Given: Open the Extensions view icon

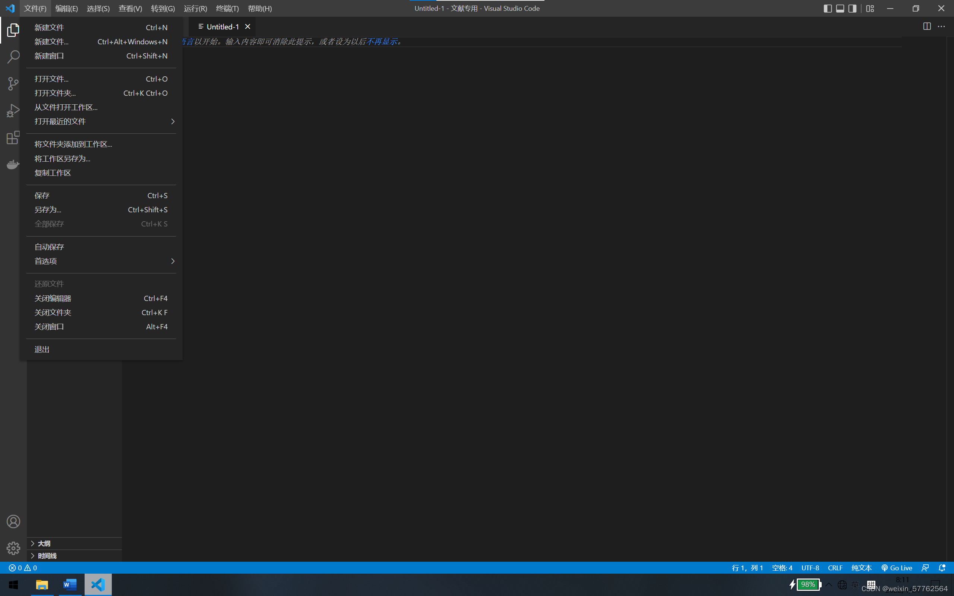Looking at the screenshot, I should (x=13, y=137).
